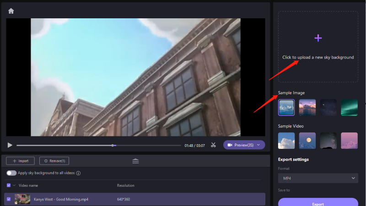Click the Home icon
The width and height of the screenshot is (366, 206).
[11, 11]
